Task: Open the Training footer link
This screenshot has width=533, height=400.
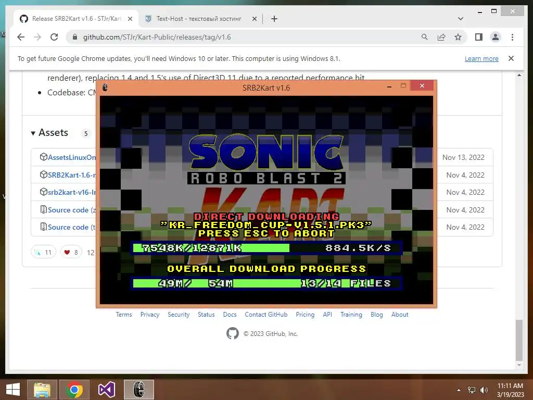Action: coord(351,315)
